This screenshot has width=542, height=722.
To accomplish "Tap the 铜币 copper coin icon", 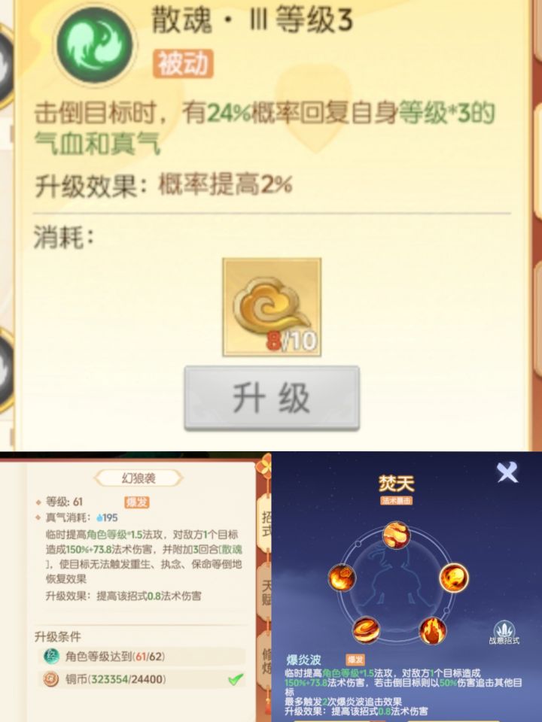I will [x=50, y=678].
